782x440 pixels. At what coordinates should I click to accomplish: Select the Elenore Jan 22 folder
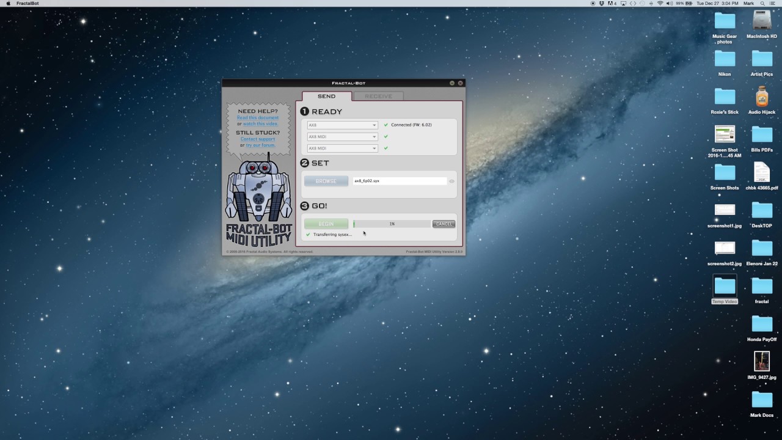(762, 248)
